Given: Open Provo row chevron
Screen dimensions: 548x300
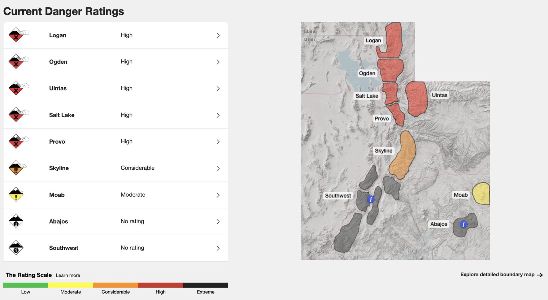Looking at the screenshot, I should 218,142.
